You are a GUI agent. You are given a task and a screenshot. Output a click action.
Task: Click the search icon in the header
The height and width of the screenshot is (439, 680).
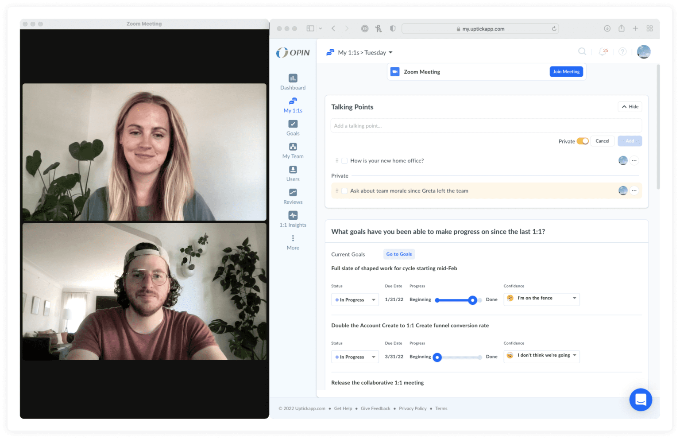582,51
